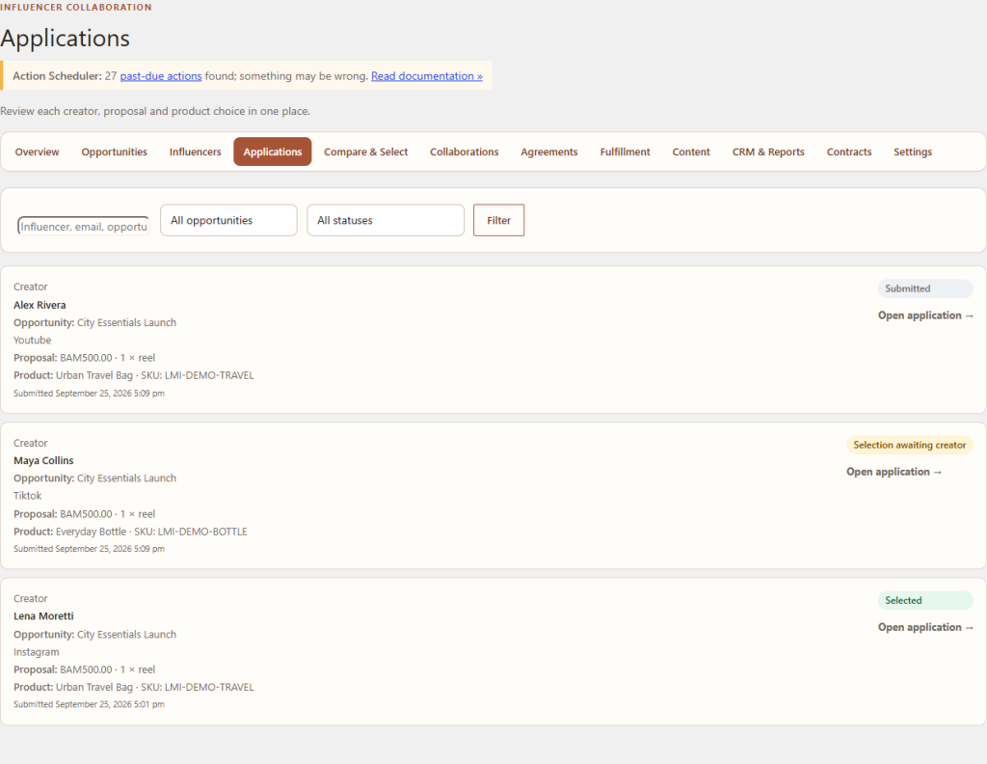
Task: Switch to the Overview tab
Action: 38,151
